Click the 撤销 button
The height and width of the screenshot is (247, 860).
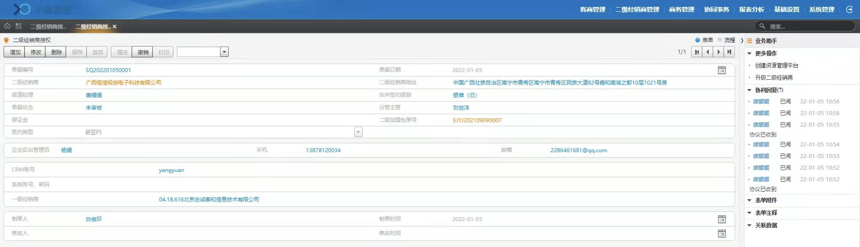[x=143, y=52]
